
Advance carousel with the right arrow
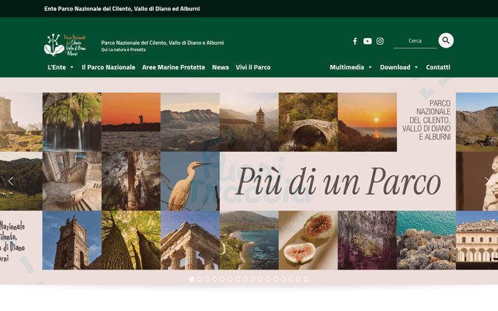486,181
